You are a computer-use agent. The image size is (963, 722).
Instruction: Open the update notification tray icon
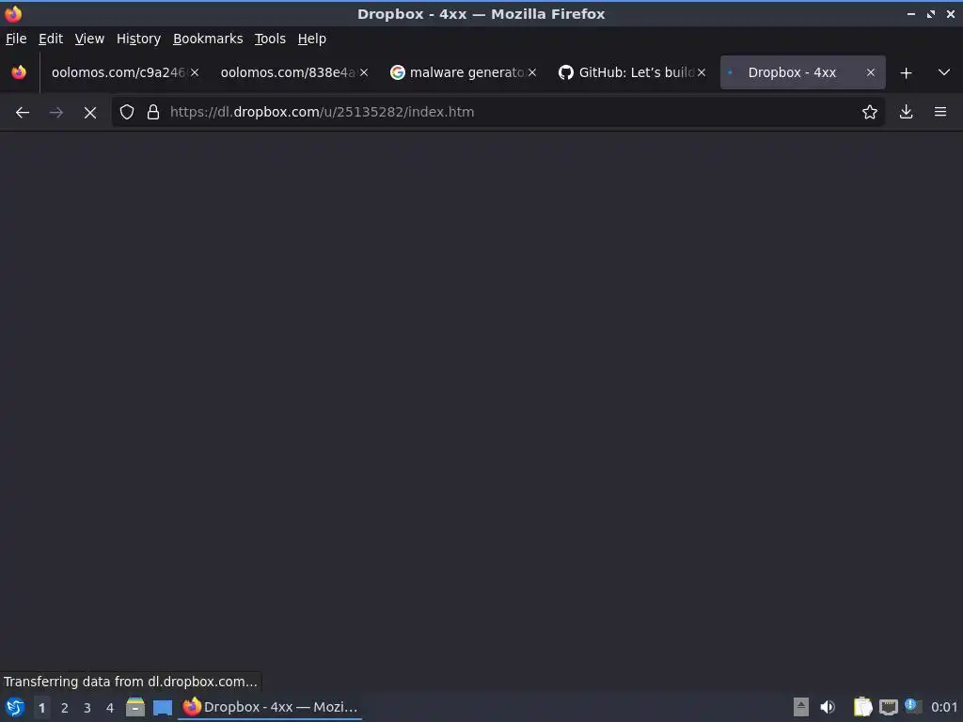(913, 706)
